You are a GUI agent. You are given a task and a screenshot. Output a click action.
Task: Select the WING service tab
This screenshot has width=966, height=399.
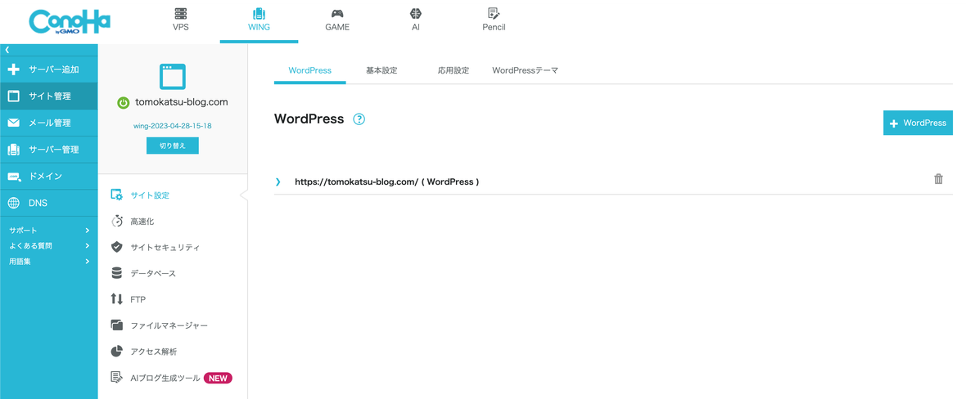[x=259, y=20]
